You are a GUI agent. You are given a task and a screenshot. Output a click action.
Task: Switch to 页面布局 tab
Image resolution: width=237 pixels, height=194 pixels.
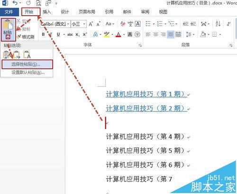pos(87,12)
